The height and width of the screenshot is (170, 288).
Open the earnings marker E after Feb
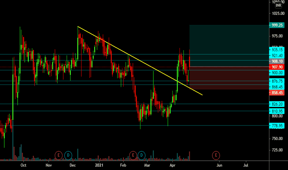[x=133, y=155]
